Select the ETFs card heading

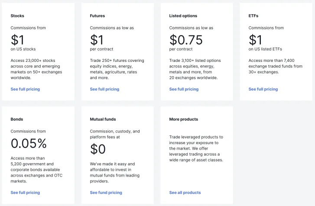[x=253, y=16]
